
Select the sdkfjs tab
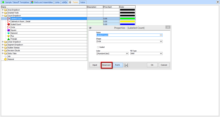click(65, 2)
